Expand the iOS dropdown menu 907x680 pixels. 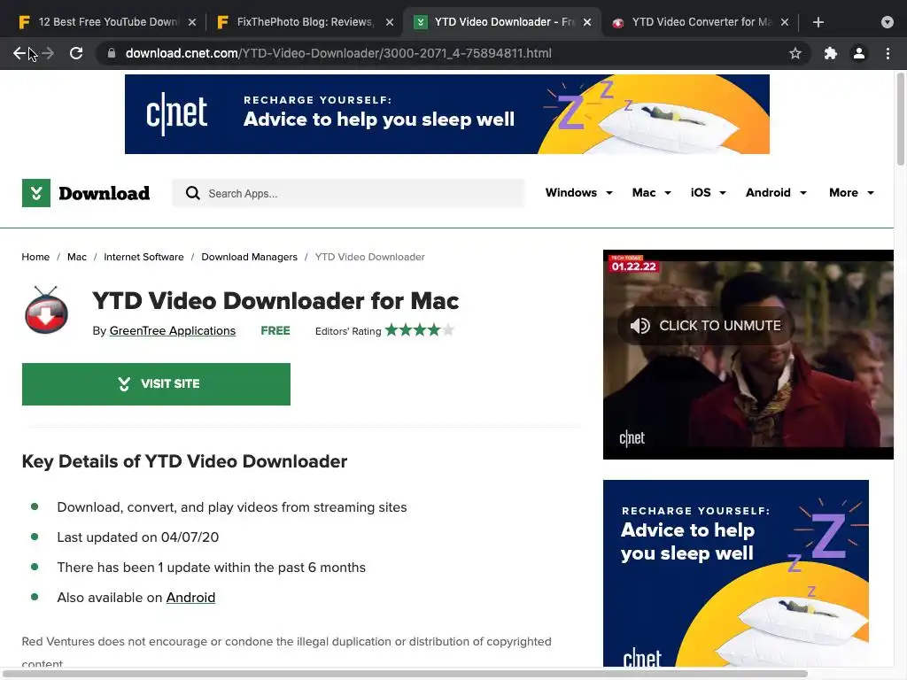(708, 192)
